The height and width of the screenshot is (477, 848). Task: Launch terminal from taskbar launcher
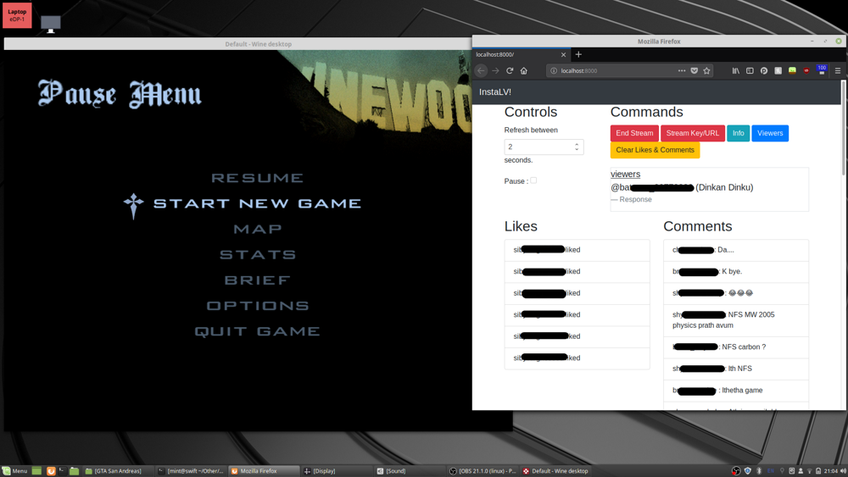62,471
